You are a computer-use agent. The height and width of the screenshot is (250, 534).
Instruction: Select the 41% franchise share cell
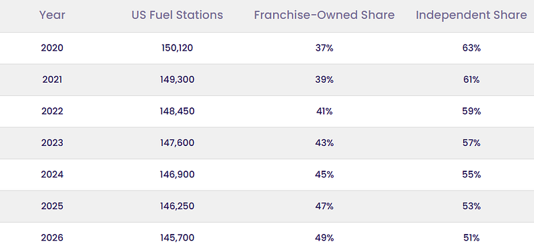click(324, 111)
